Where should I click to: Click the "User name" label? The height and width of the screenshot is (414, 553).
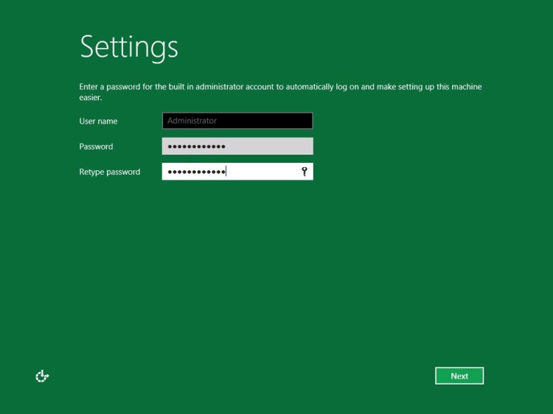pyautogui.click(x=98, y=121)
